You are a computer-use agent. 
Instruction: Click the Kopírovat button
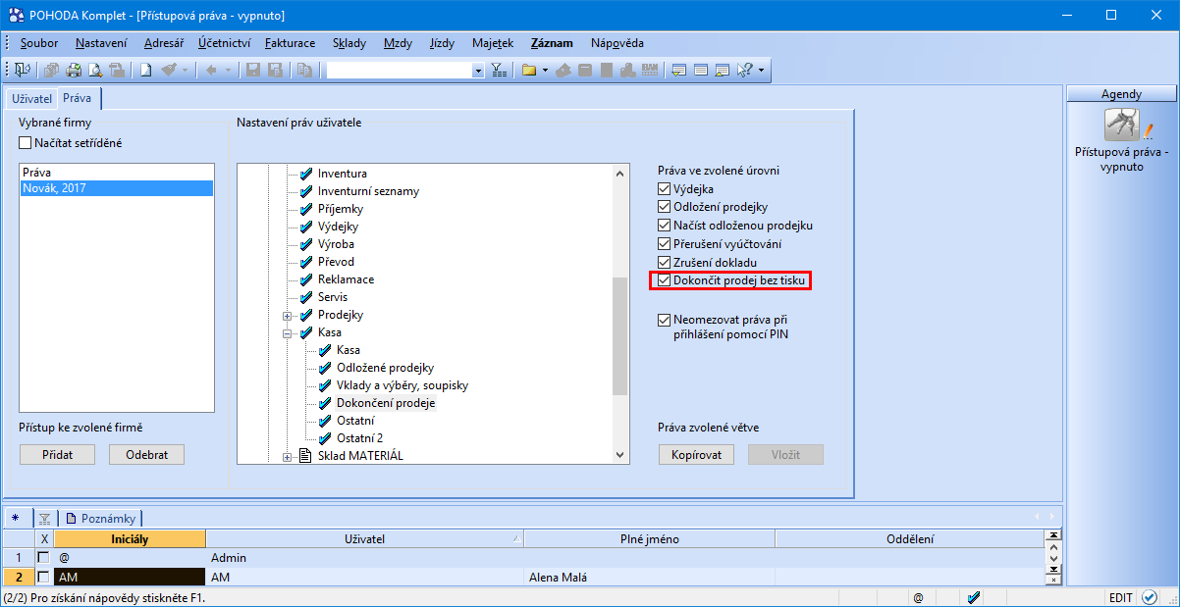tap(696, 454)
